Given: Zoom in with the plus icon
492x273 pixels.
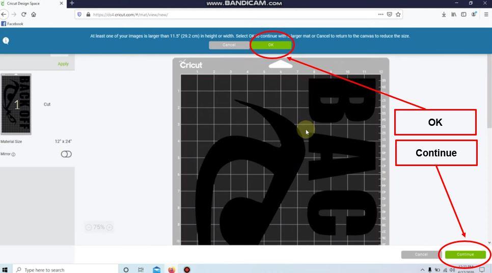Looking at the screenshot, I should pyautogui.click(x=110, y=227).
